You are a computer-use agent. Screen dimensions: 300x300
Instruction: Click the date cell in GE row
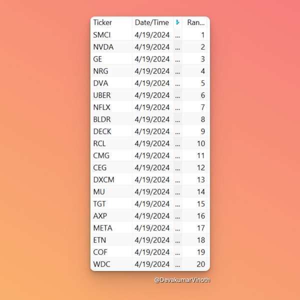[x=153, y=59]
